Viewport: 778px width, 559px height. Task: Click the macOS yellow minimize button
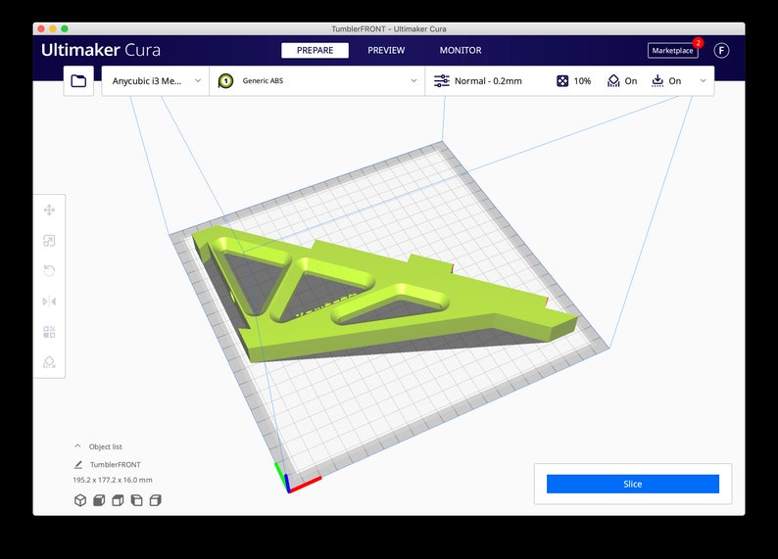coord(53,28)
